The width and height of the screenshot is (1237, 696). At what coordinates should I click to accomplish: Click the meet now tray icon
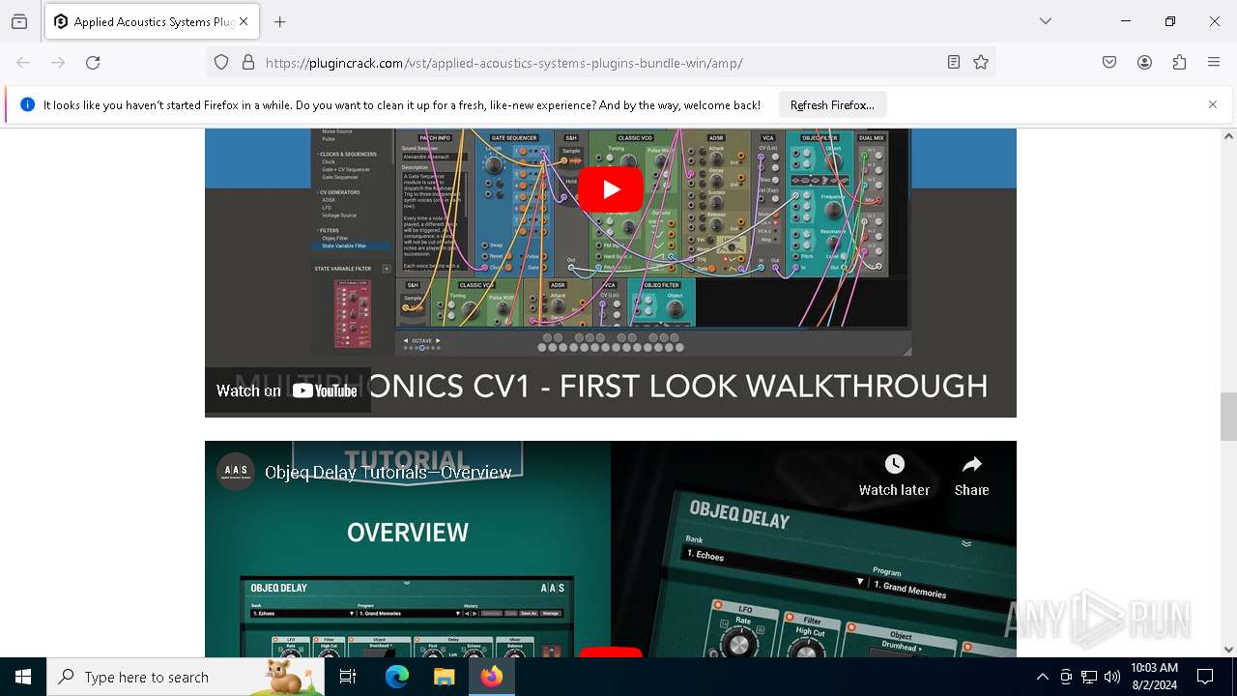[x=1066, y=677]
